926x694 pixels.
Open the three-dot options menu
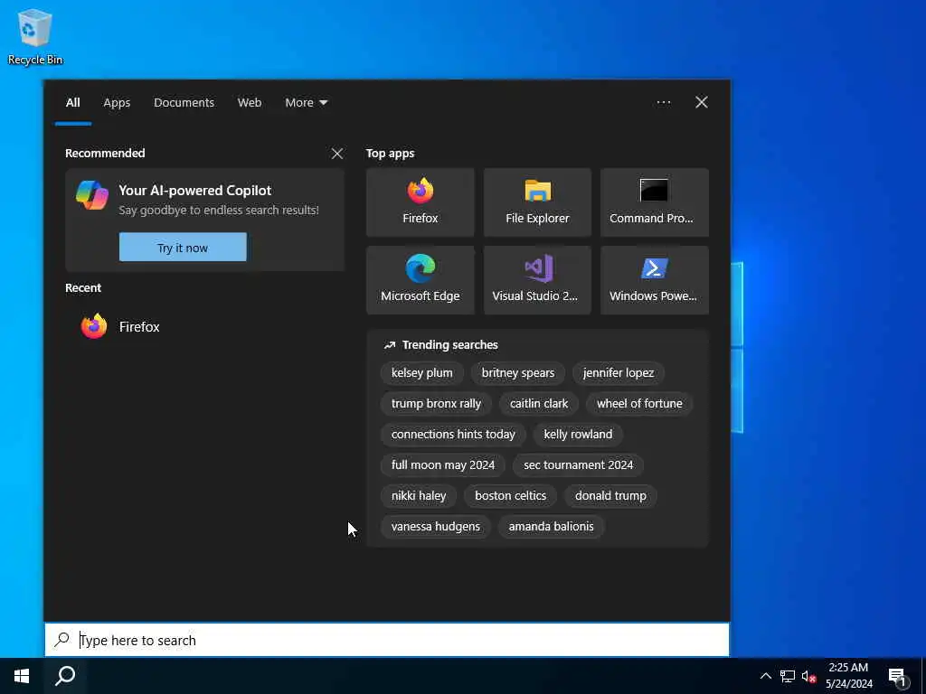pyautogui.click(x=663, y=102)
